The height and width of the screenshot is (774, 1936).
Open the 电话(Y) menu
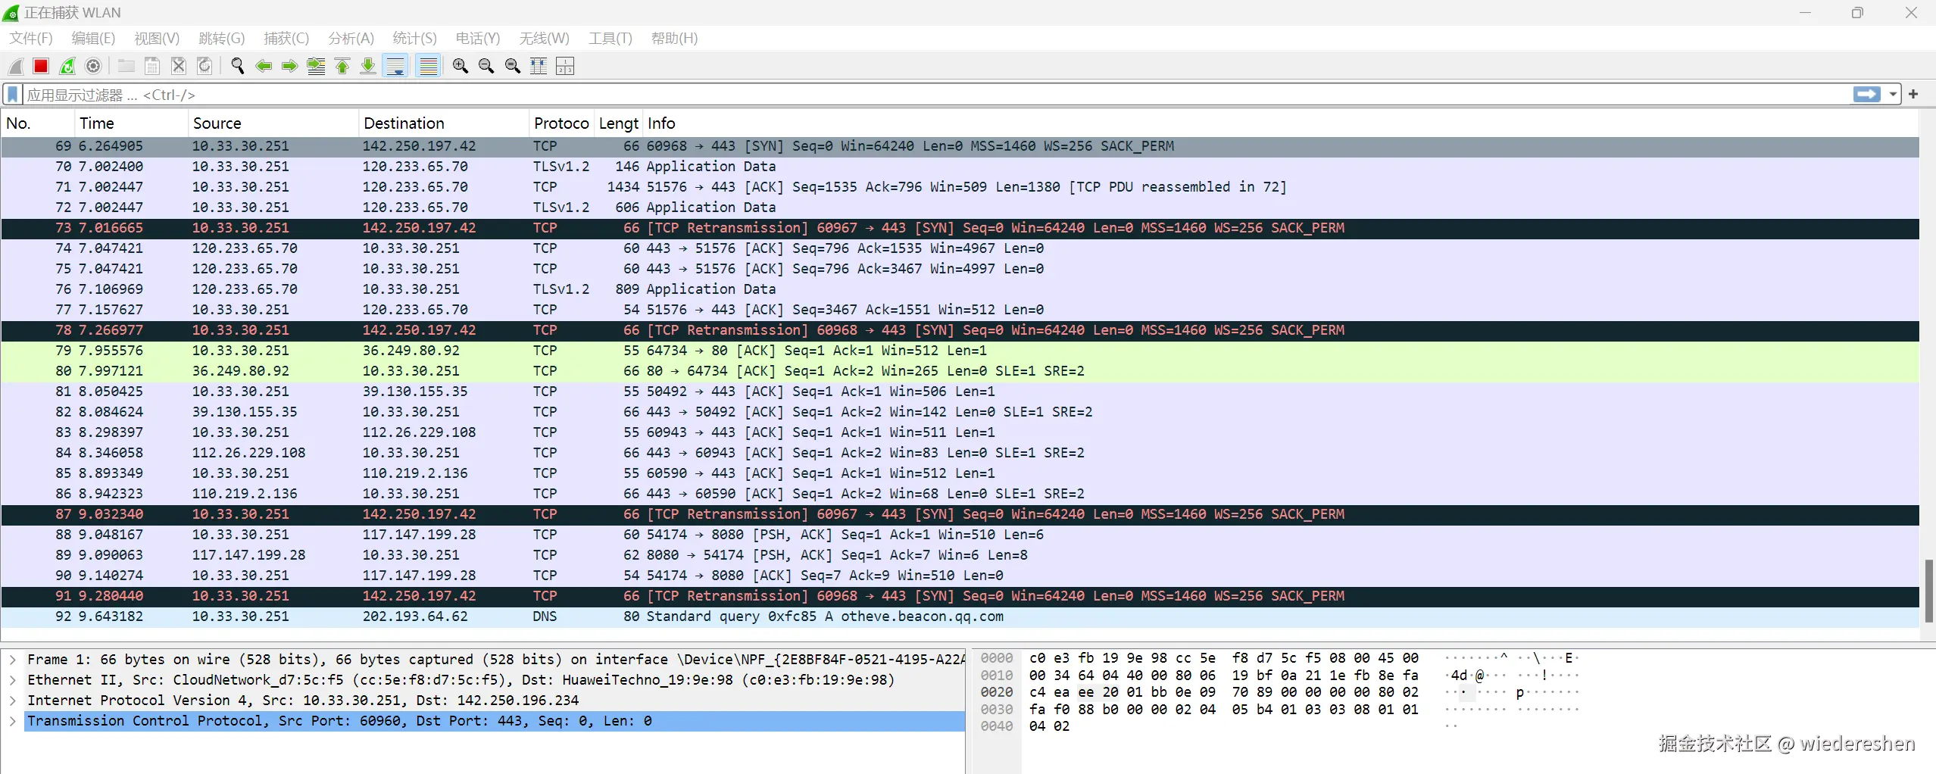coord(478,39)
